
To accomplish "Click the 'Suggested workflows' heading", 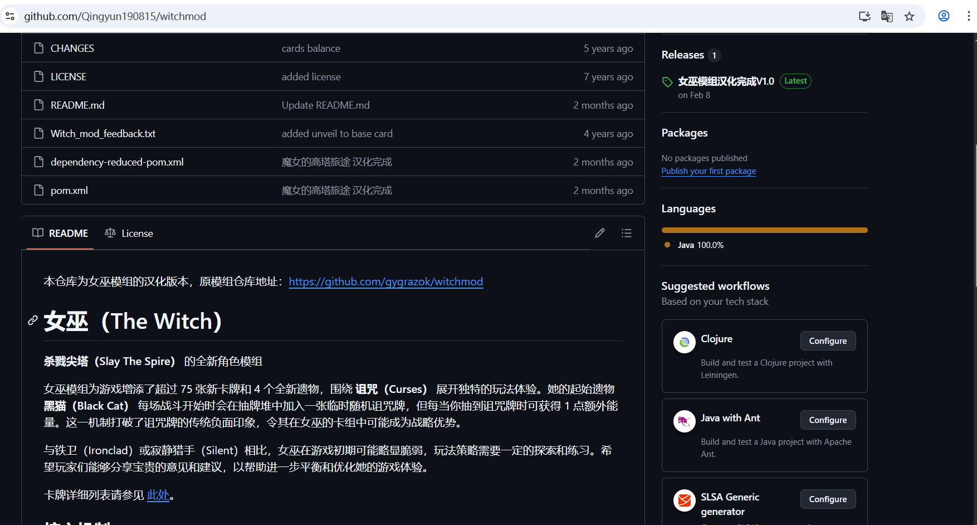I will (715, 286).
